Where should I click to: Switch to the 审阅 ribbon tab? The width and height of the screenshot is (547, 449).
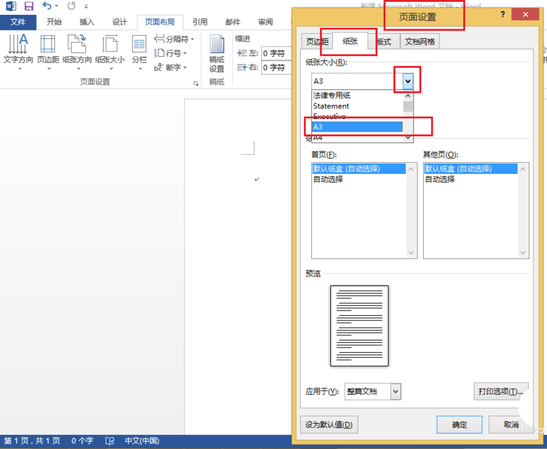[265, 22]
